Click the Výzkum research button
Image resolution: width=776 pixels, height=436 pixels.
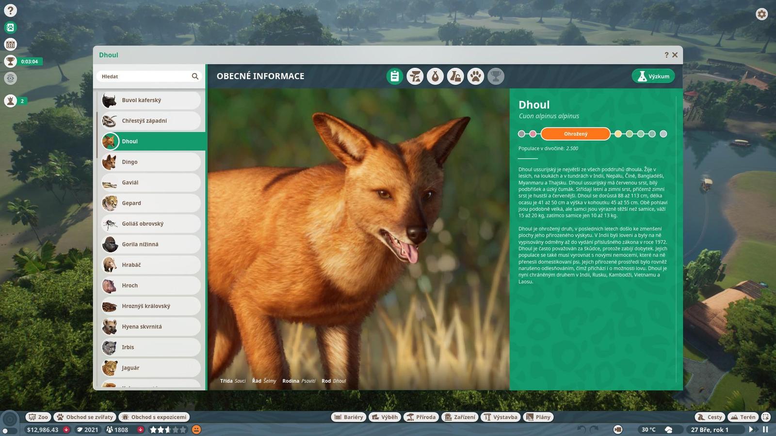(653, 77)
